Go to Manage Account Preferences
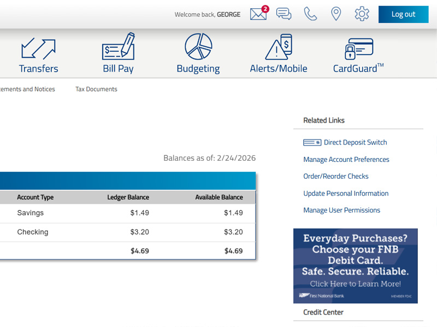The width and height of the screenshot is (437, 327). (x=346, y=160)
